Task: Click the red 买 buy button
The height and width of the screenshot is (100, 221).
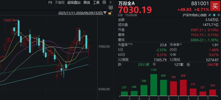Action: [x=215, y=6]
